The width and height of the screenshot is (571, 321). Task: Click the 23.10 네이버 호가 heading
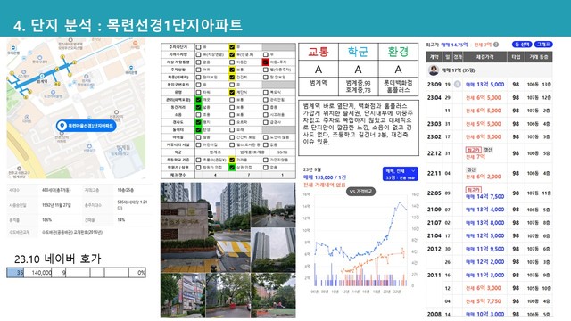[57, 259]
